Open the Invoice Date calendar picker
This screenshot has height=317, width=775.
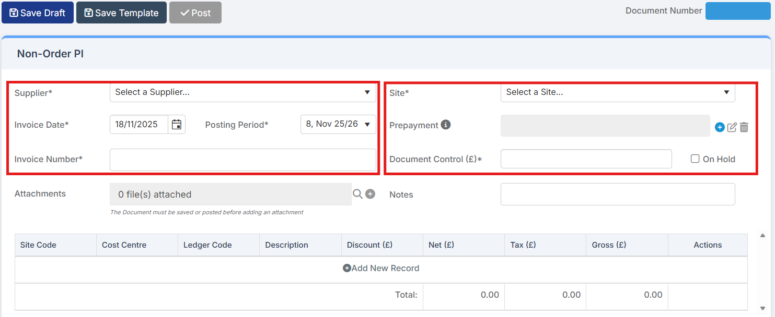coord(177,125)
